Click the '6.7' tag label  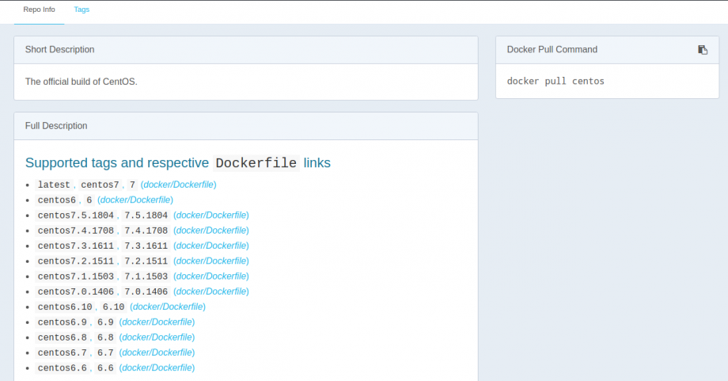[x=105, y=352]
